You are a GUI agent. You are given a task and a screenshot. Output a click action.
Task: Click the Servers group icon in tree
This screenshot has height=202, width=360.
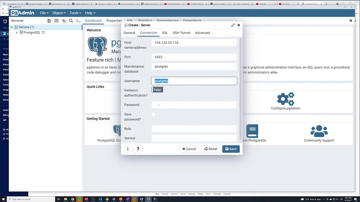[x=16, y=27]
